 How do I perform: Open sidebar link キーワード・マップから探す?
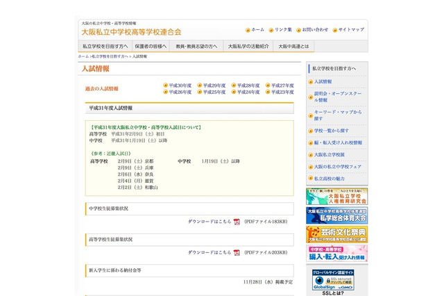(338, 115)
